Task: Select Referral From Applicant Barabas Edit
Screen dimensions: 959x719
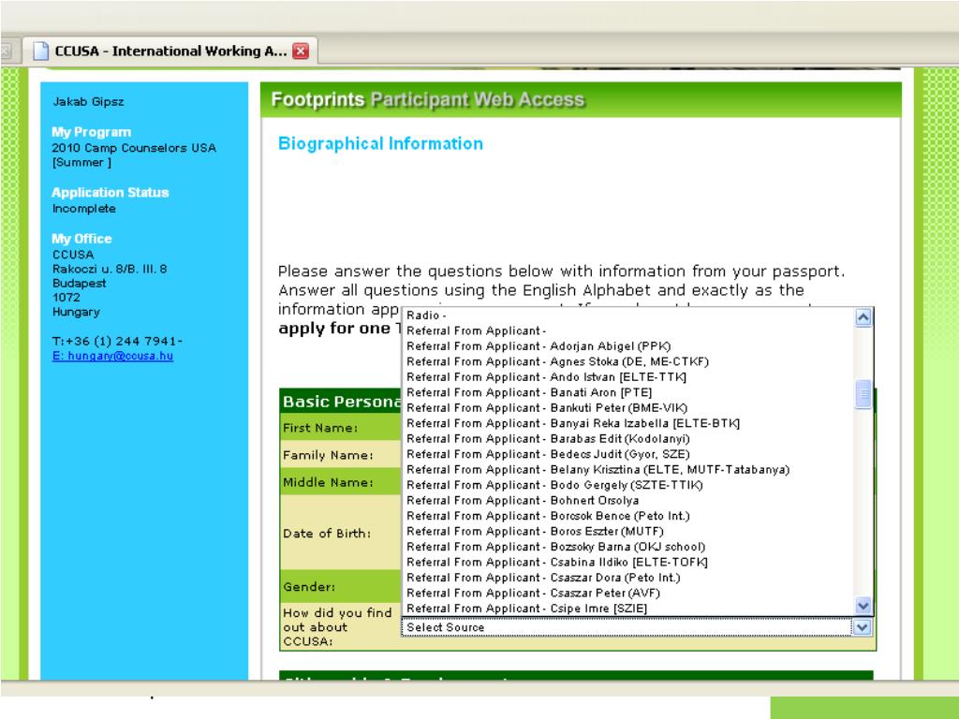Action: point(628,439)
